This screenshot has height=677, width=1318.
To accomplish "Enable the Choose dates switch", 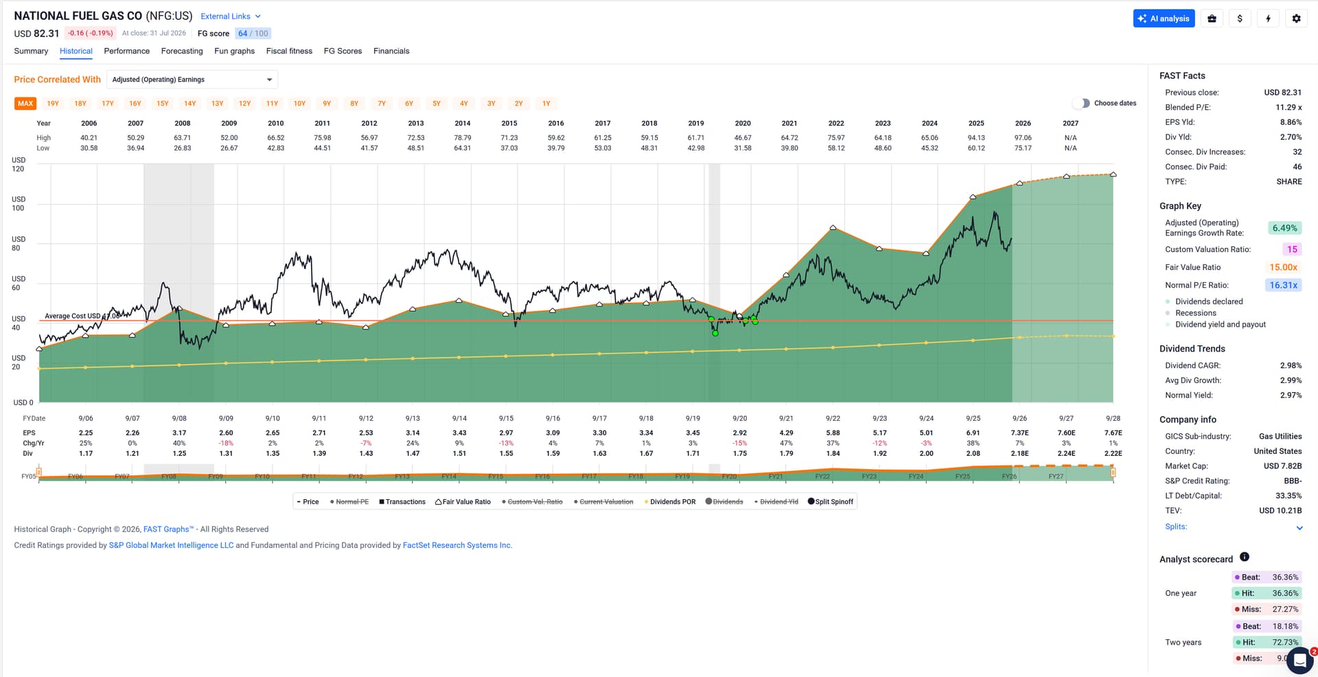I will pos(1081,103).
